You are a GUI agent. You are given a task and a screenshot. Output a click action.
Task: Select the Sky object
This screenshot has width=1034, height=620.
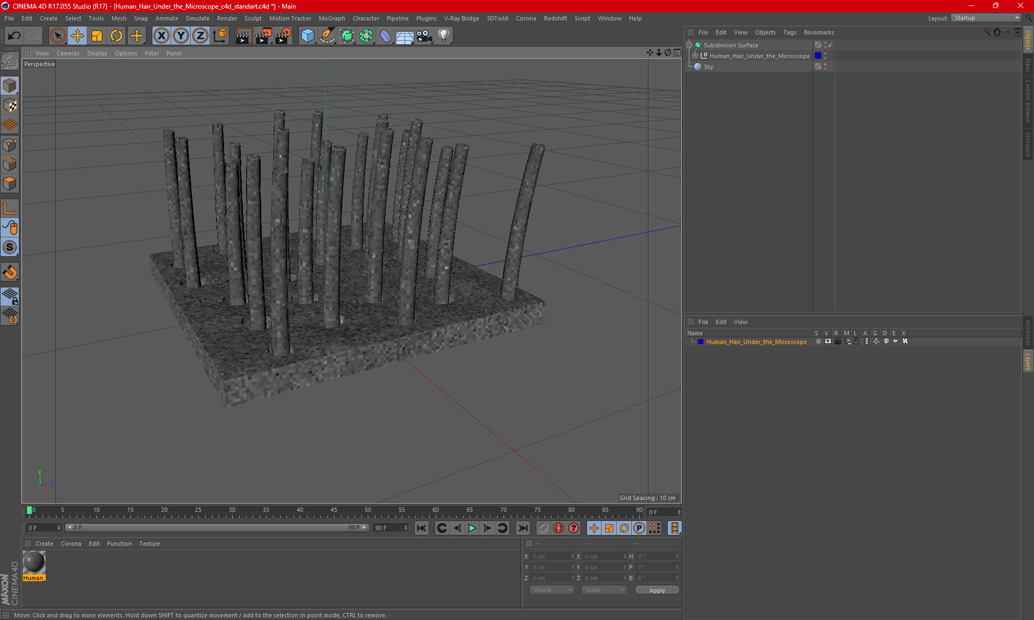pos(708,67)
